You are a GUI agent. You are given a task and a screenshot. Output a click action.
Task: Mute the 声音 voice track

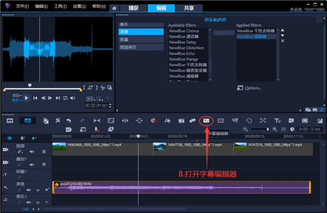coord(27,189)
